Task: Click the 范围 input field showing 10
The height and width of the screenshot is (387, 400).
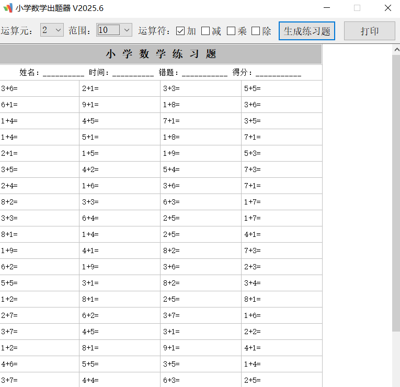Action: click(x=108, y=30)
